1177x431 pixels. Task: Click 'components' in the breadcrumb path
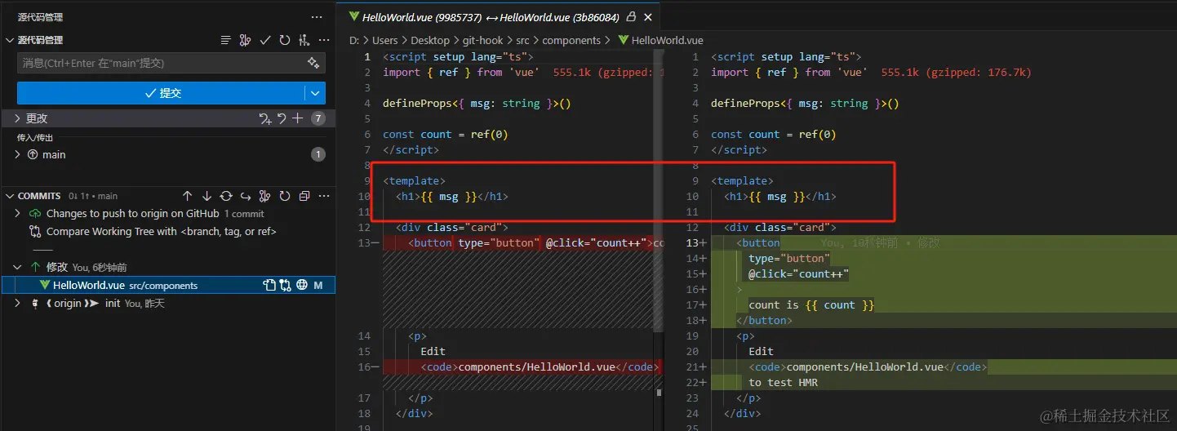coord(571,40)
